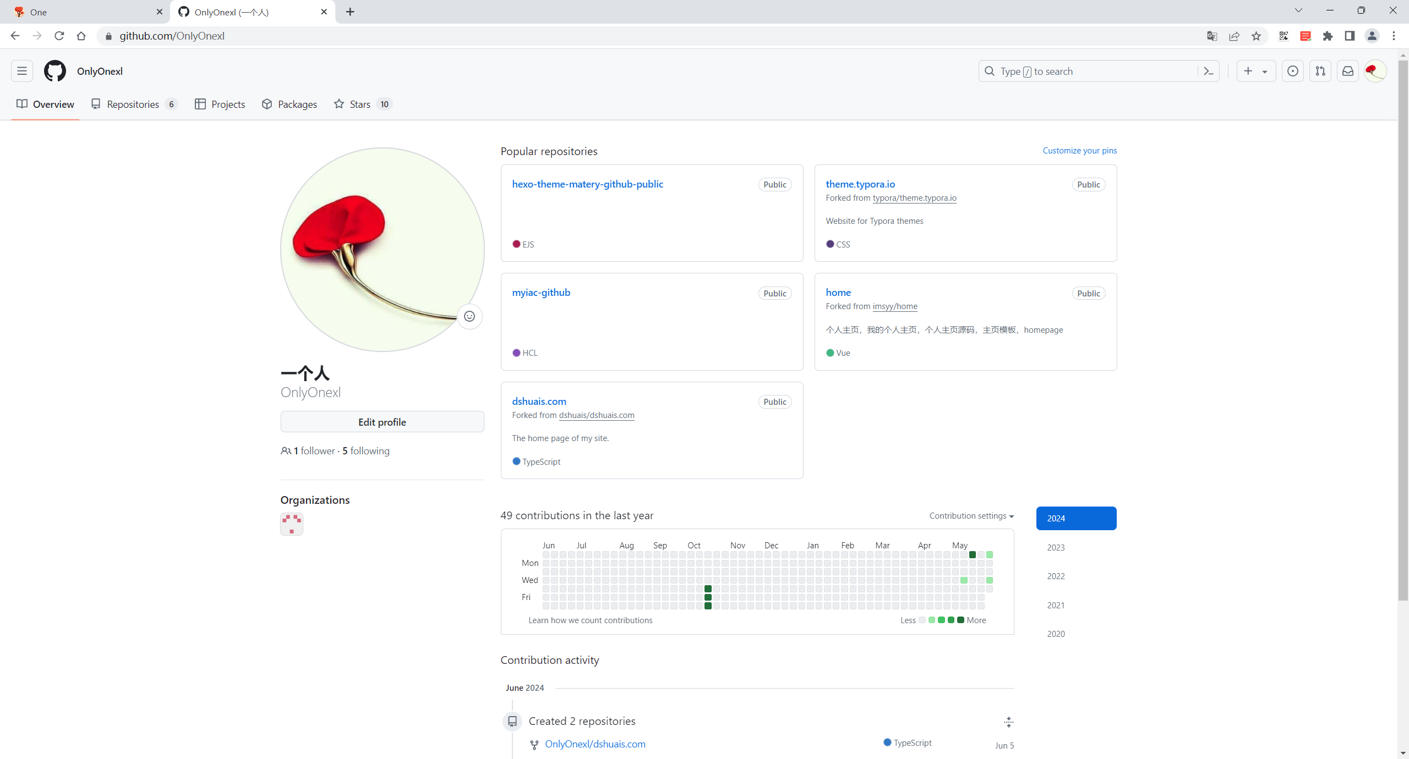Open OnlyOnexl/dshuais.com in contribution activity
This screenshot has width=1409, height=759.
click(595, 744)
